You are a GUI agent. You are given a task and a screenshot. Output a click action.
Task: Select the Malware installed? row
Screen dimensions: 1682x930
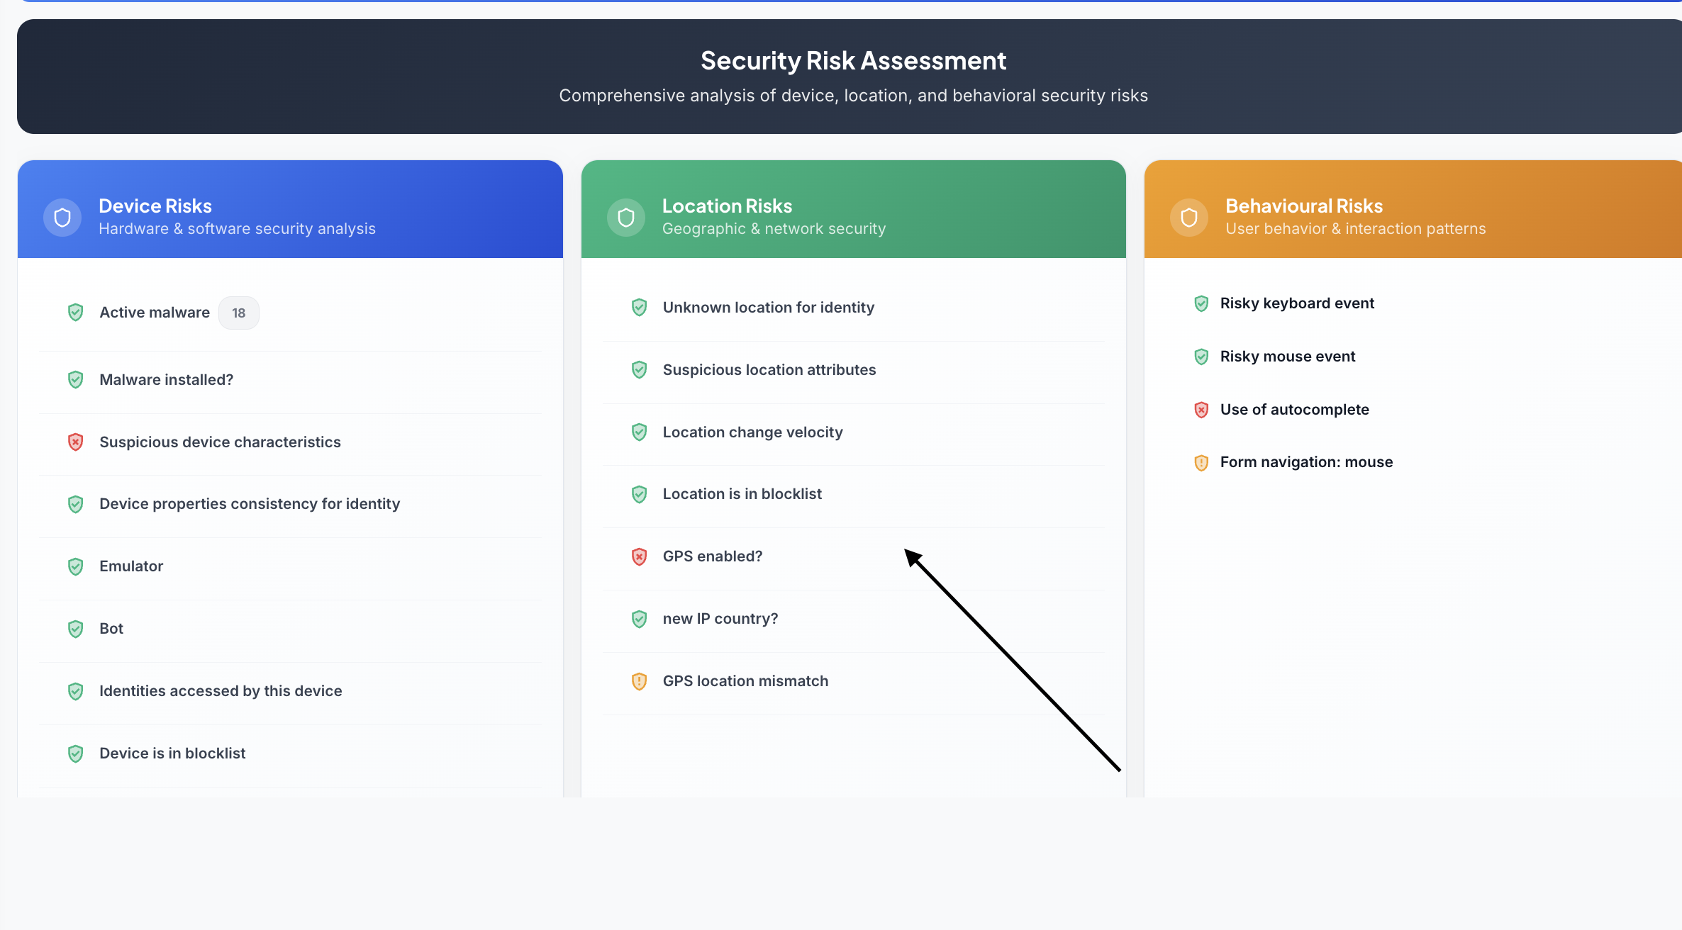[291, 380]
